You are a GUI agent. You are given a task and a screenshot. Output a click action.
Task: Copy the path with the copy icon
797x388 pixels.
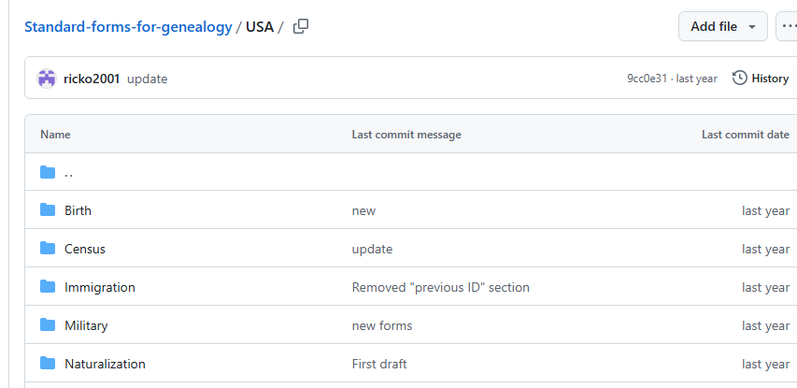coord(301,27)
